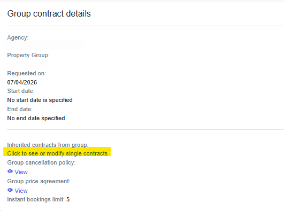This screenshot has height=211, width=284.
Task: Click eye icon under Group cancellation policy
Action: click(x=10, y=171)
